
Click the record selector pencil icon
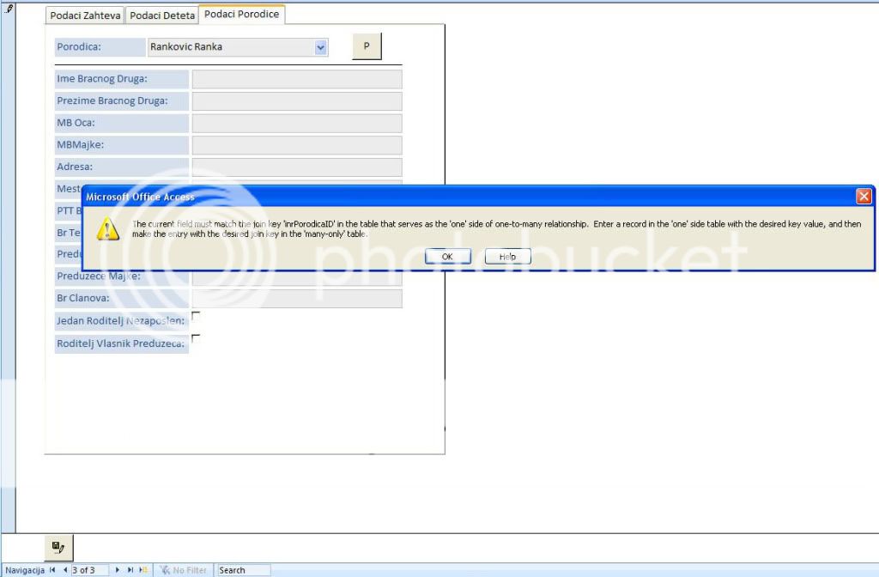[9, 9]
